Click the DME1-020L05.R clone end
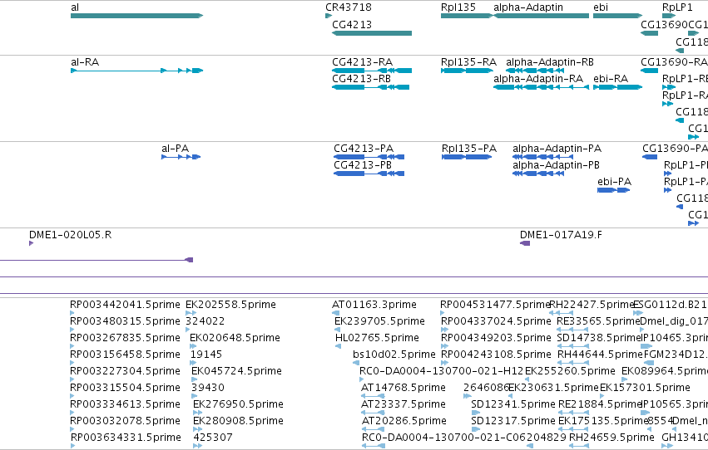This screenshot has height=450, width=708. point(31,243)
